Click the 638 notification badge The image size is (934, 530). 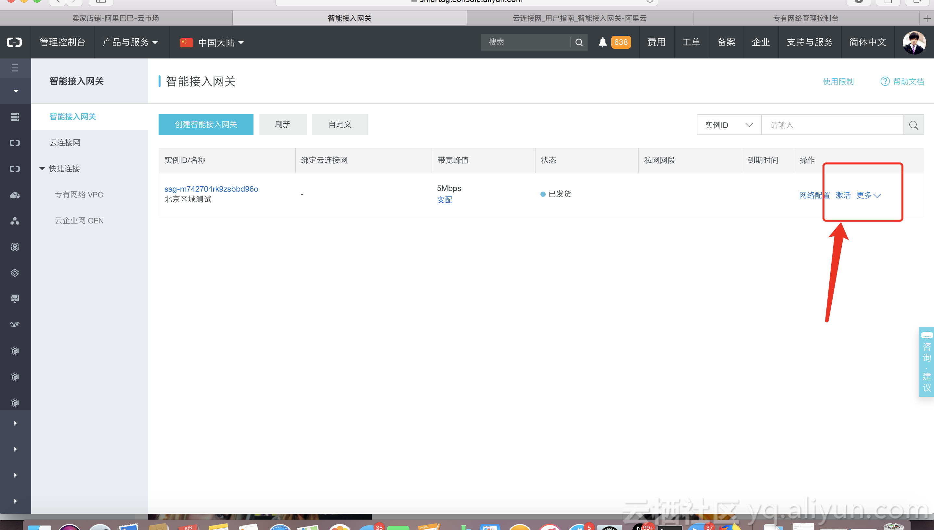pyautogui.click(x=621, y=42)
